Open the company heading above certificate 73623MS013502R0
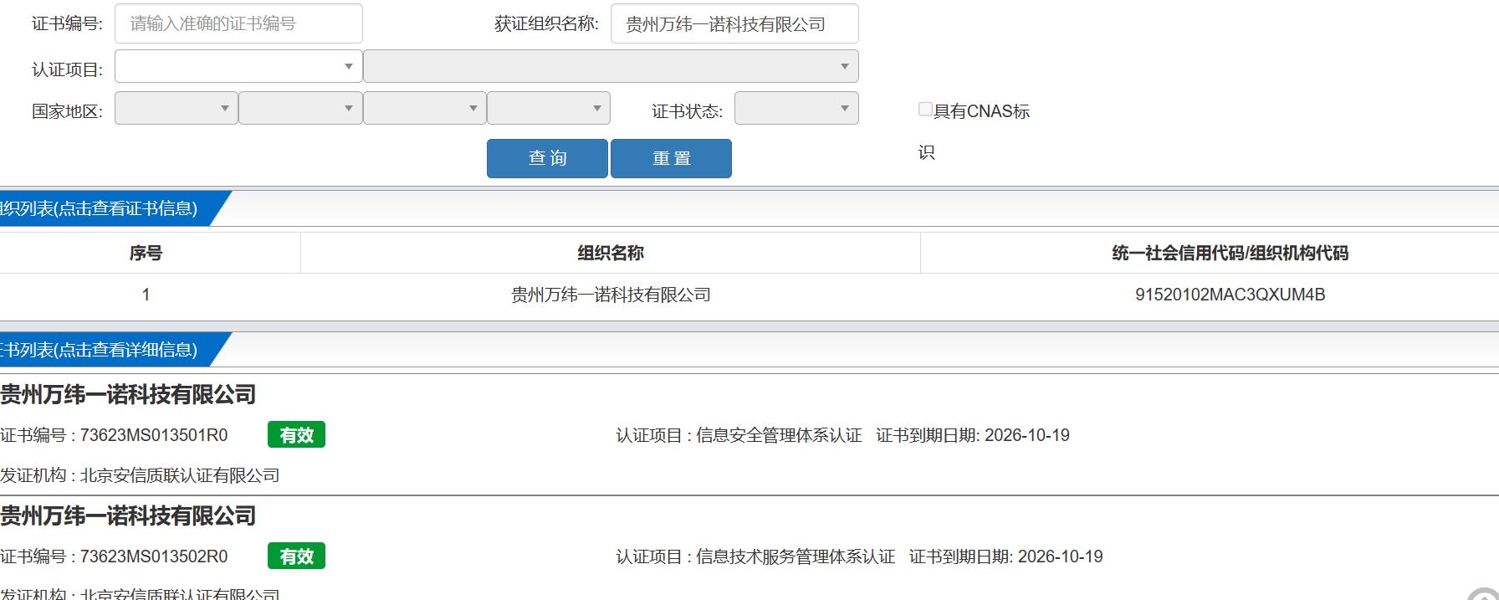This screenshot has width=1499, height=600. pos(128,515)
